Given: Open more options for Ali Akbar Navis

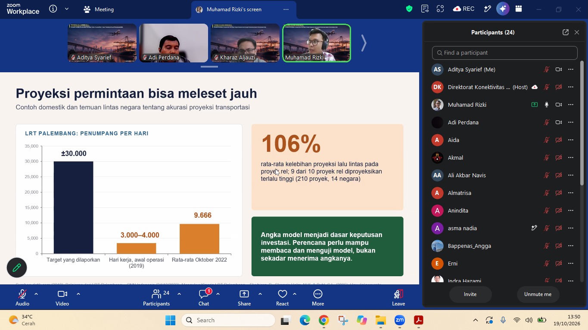Looking at the screenshot, I should point(571,175).
